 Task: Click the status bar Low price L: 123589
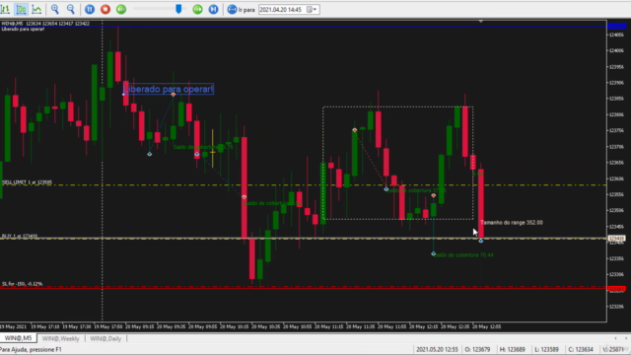click(546, 349)
